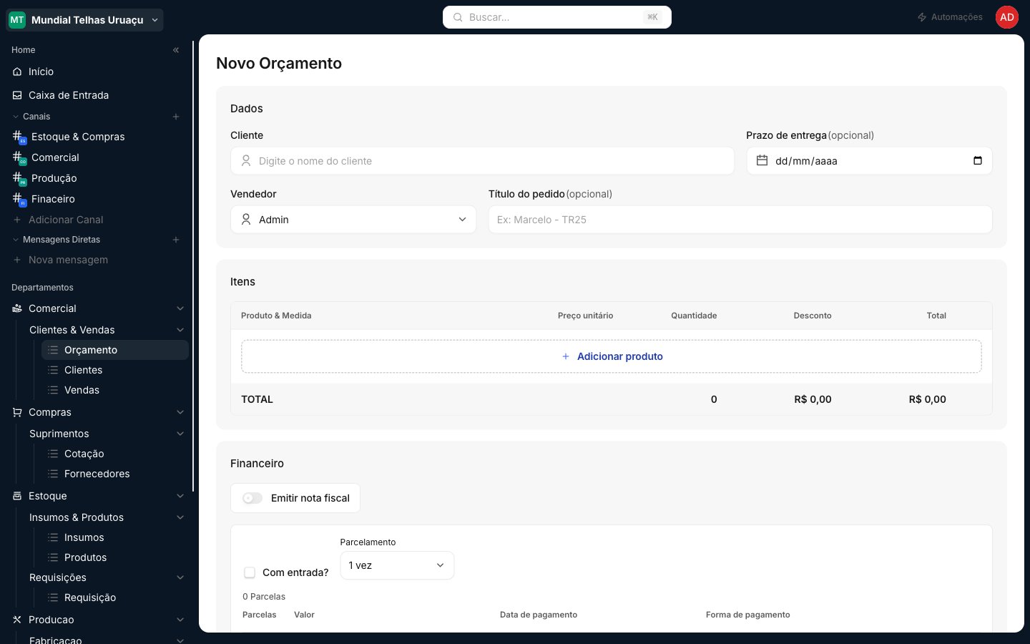
Task: Expand the Fabricacao group chevron
Action: pyautogui.click(x=180, y=640)
